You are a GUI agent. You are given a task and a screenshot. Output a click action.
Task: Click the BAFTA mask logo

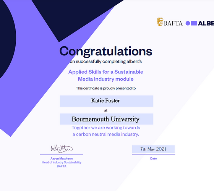[x=160, y=22]
